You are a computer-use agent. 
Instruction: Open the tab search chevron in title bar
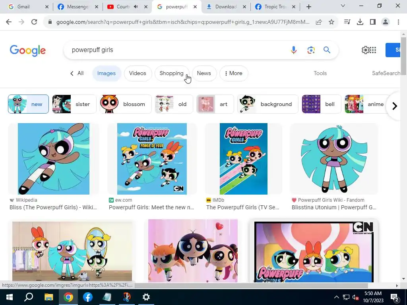[x=343, y=6]
